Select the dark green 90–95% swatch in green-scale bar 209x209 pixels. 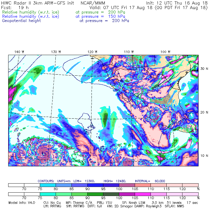pyautogui.click(x=95, y=194)
